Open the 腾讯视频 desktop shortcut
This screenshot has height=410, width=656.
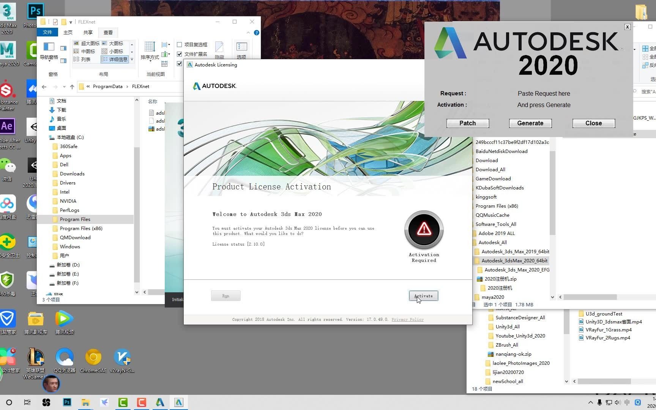coord(65,322)
